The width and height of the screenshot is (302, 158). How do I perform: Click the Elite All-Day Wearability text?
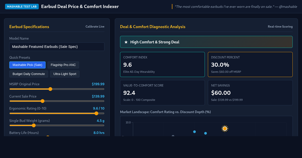click(139, 72)
